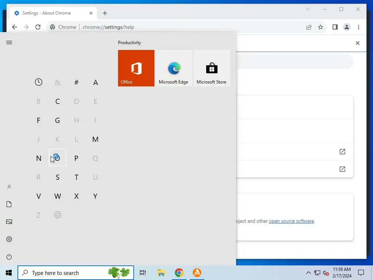Switch to Chrome on taskbar

click(x=179, y=273)
